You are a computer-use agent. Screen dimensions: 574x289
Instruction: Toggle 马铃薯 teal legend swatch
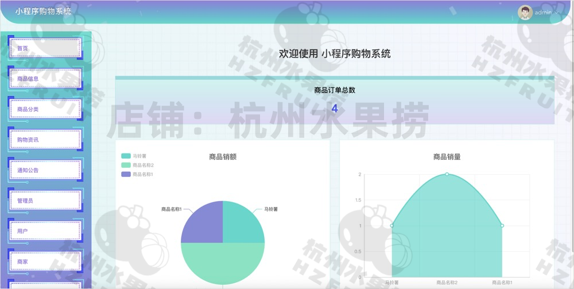point(126,156)
